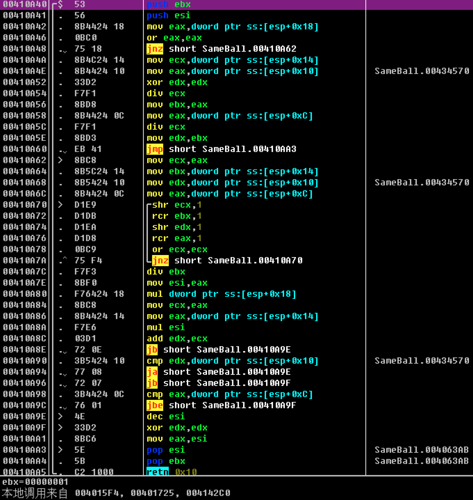Click address 00410A8C in the address column

[24, 338]
